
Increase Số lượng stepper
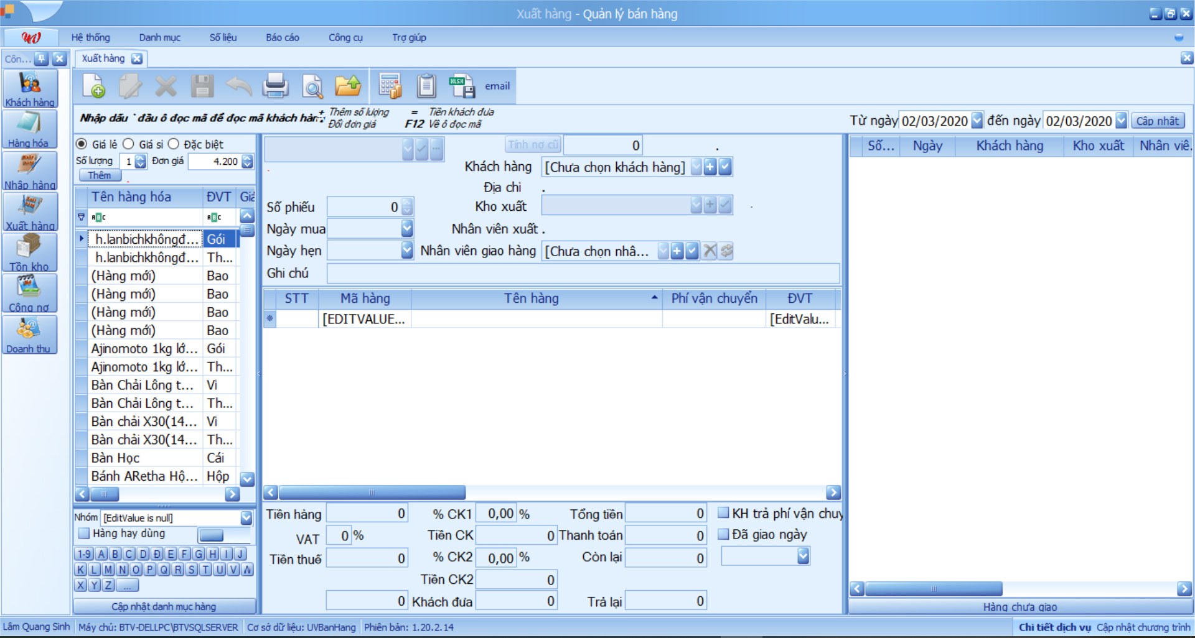point(141,158)
